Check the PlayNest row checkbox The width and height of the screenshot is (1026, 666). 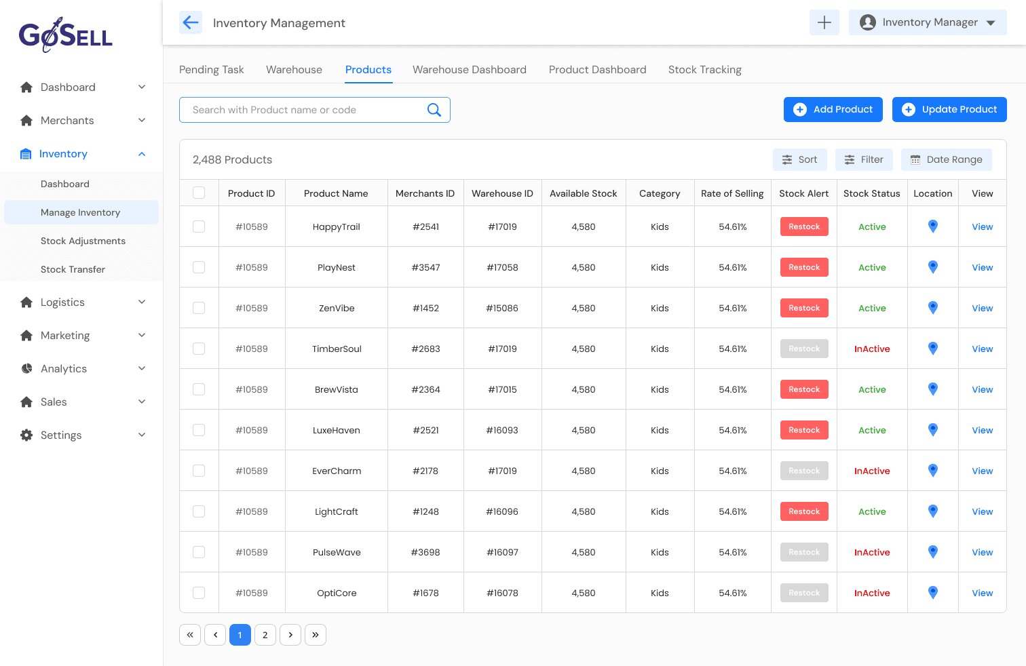tap(199, 267)
